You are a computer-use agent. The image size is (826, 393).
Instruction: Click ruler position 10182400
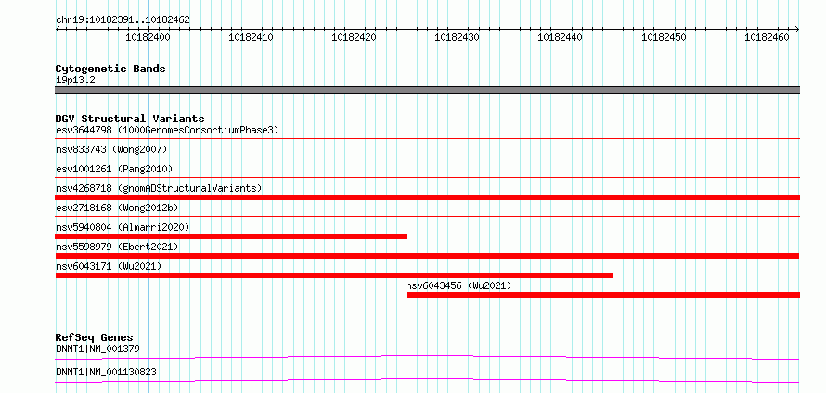[148, 37]
